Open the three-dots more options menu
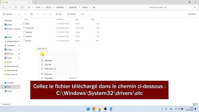This screenshot has height=112, width=199. coord(83,14)
